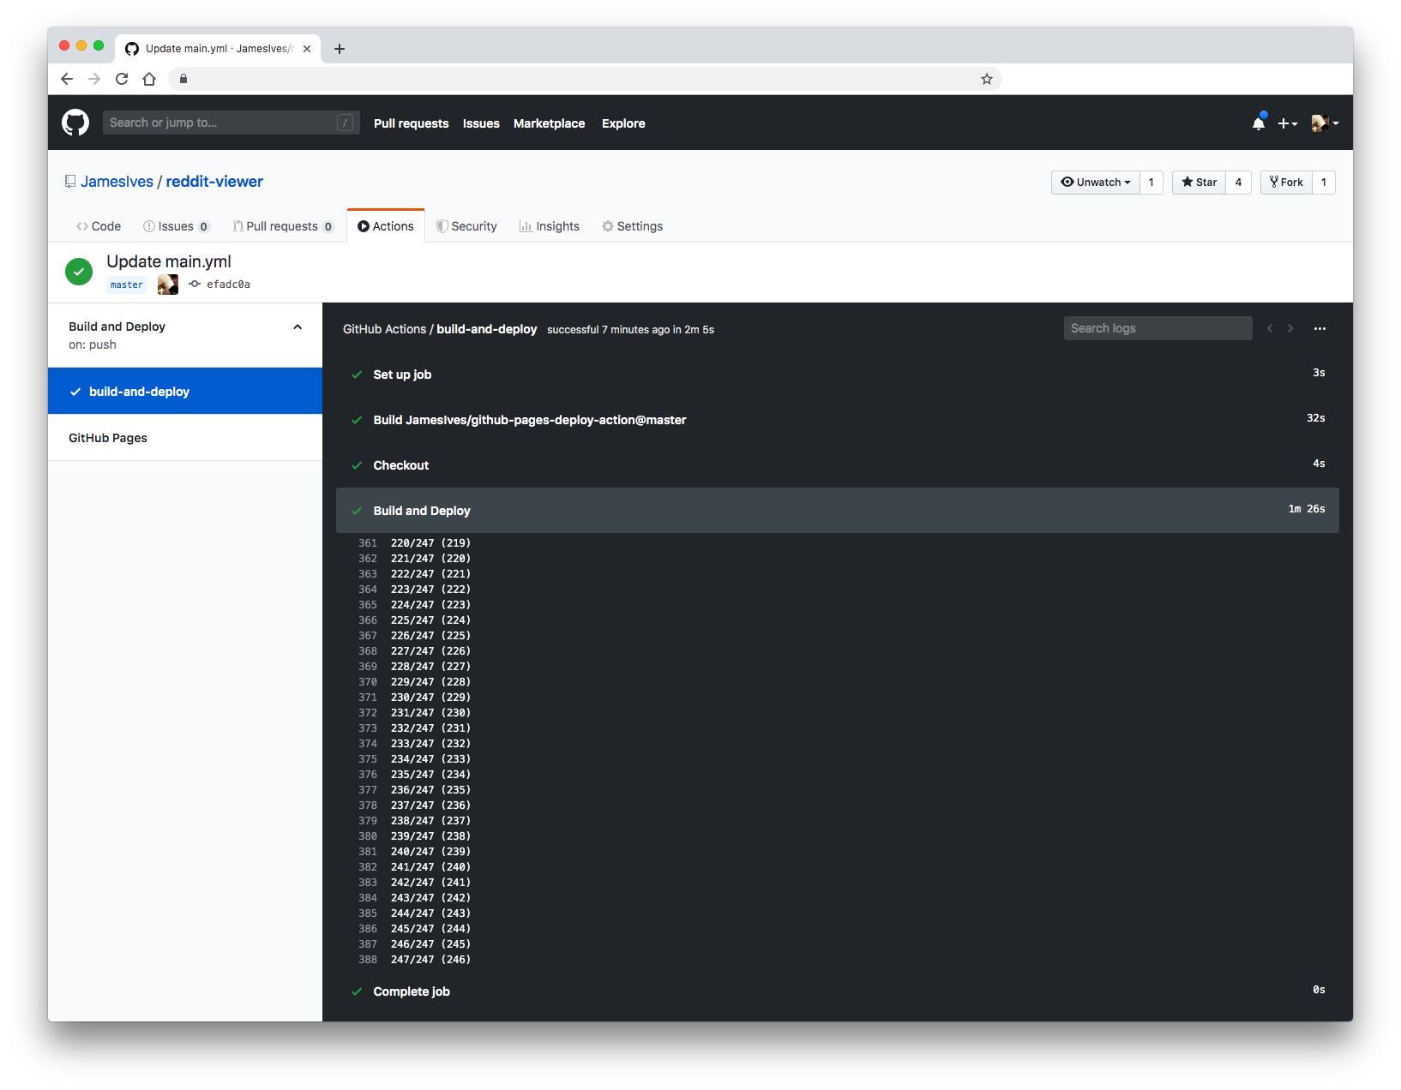Screen dimensions: 1401x1090
Task: Click the stargazers count 4
Action: tap(1238, 183)
